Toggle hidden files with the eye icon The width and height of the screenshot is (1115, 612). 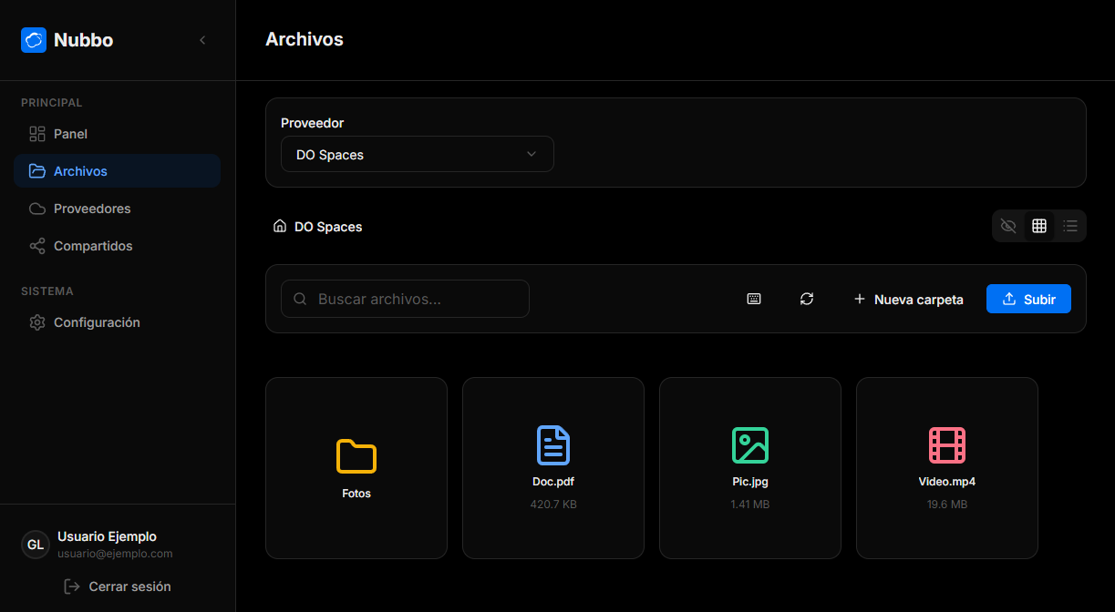1007,225
